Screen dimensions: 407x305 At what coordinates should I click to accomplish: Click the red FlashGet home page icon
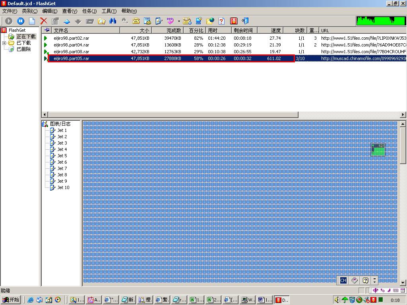(x=234, y=21)
